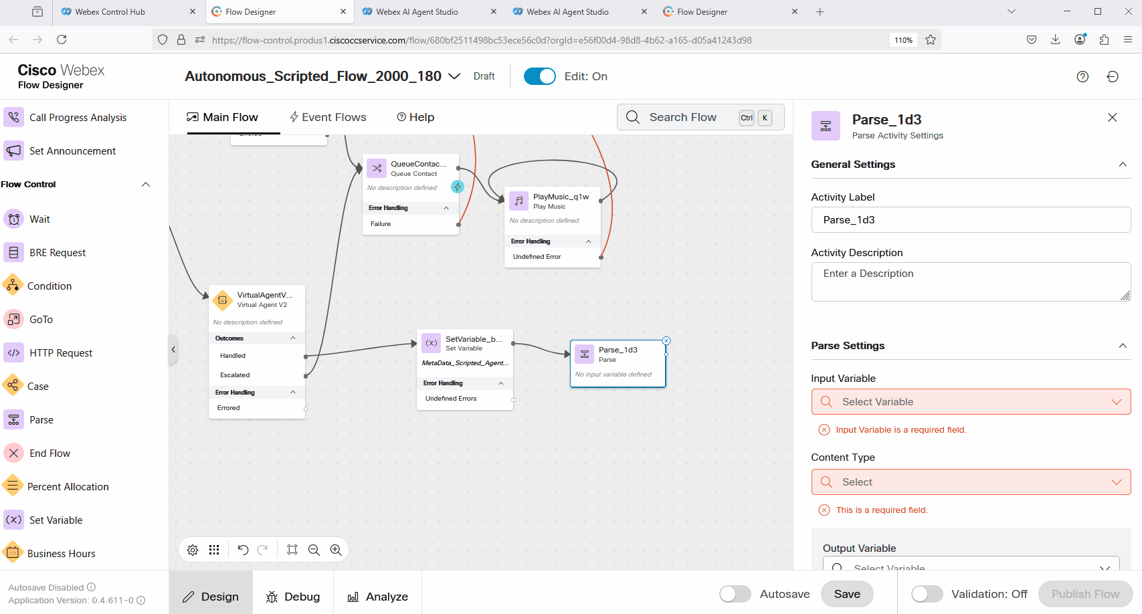Close the Parse_1d3 settings panel
The width and height of the screenshot is (1142, 614).
click(x=1113, y=118)
